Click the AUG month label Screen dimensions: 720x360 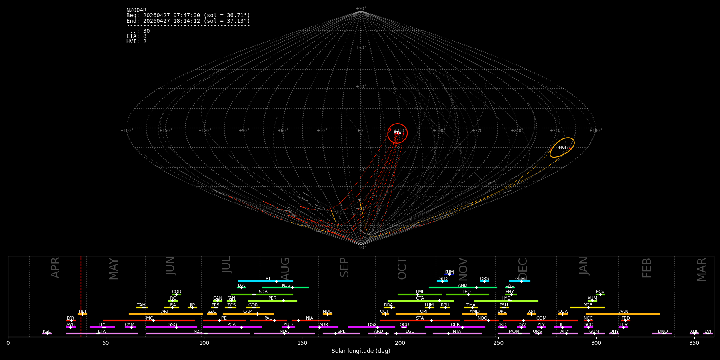285,268
